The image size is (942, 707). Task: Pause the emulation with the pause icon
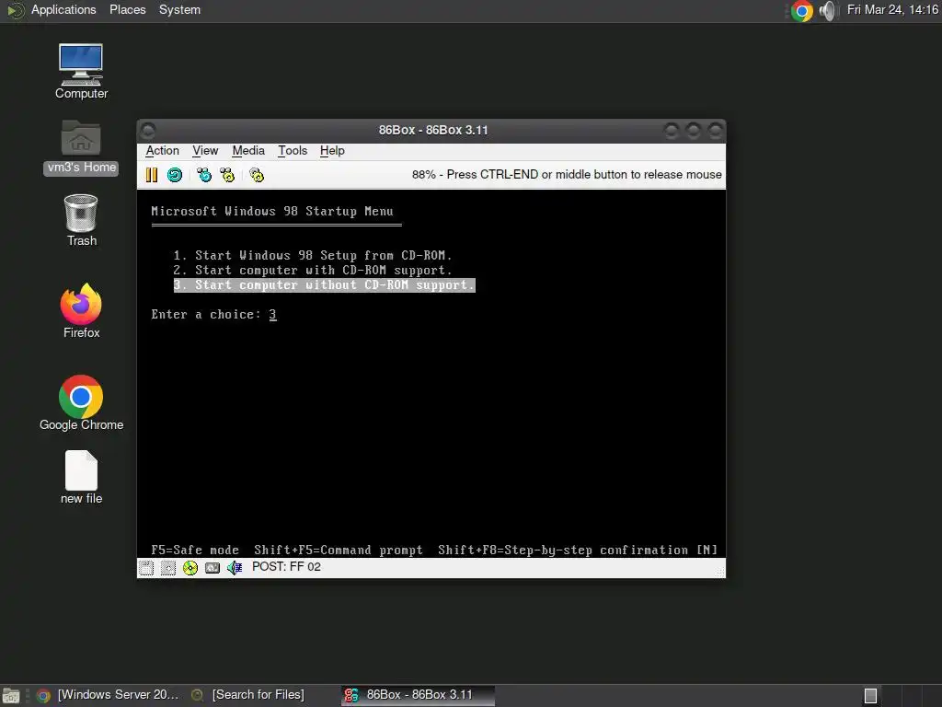[x=152, y=175]
